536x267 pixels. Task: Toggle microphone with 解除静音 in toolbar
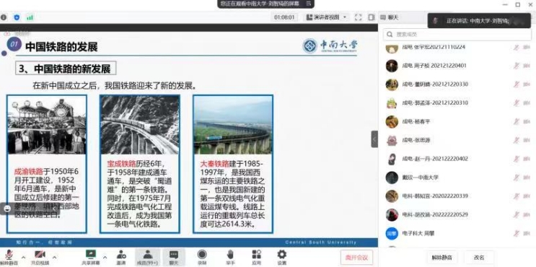[9, 258]
